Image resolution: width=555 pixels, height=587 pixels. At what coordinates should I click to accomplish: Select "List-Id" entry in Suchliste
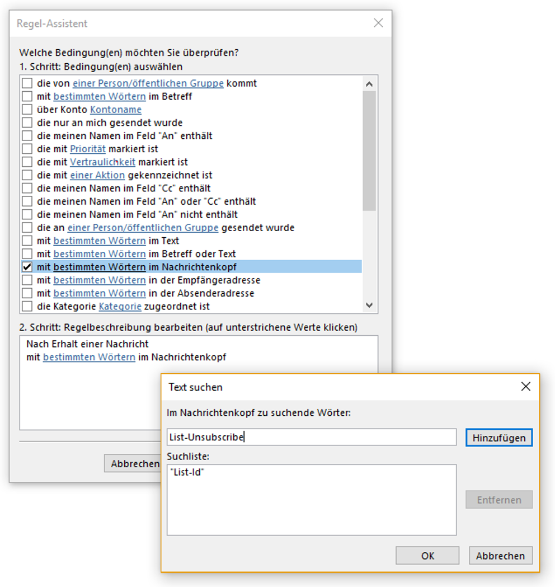(187, 473)
